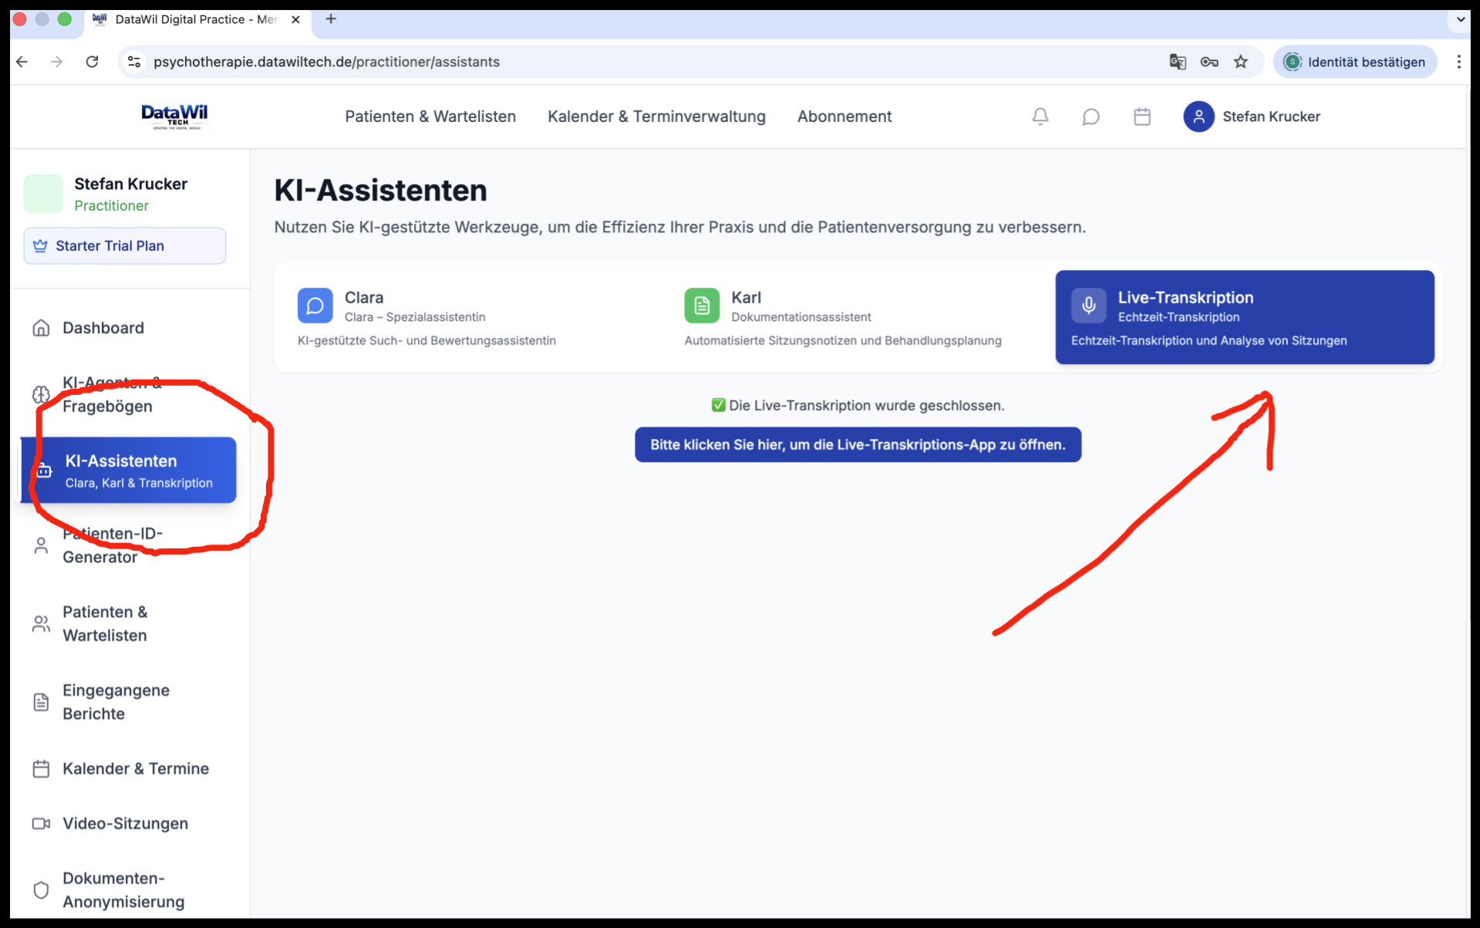Click 'Echtzeit-Transkription und Analyse von Sitzungen' text

click(x=1209, y=341)
